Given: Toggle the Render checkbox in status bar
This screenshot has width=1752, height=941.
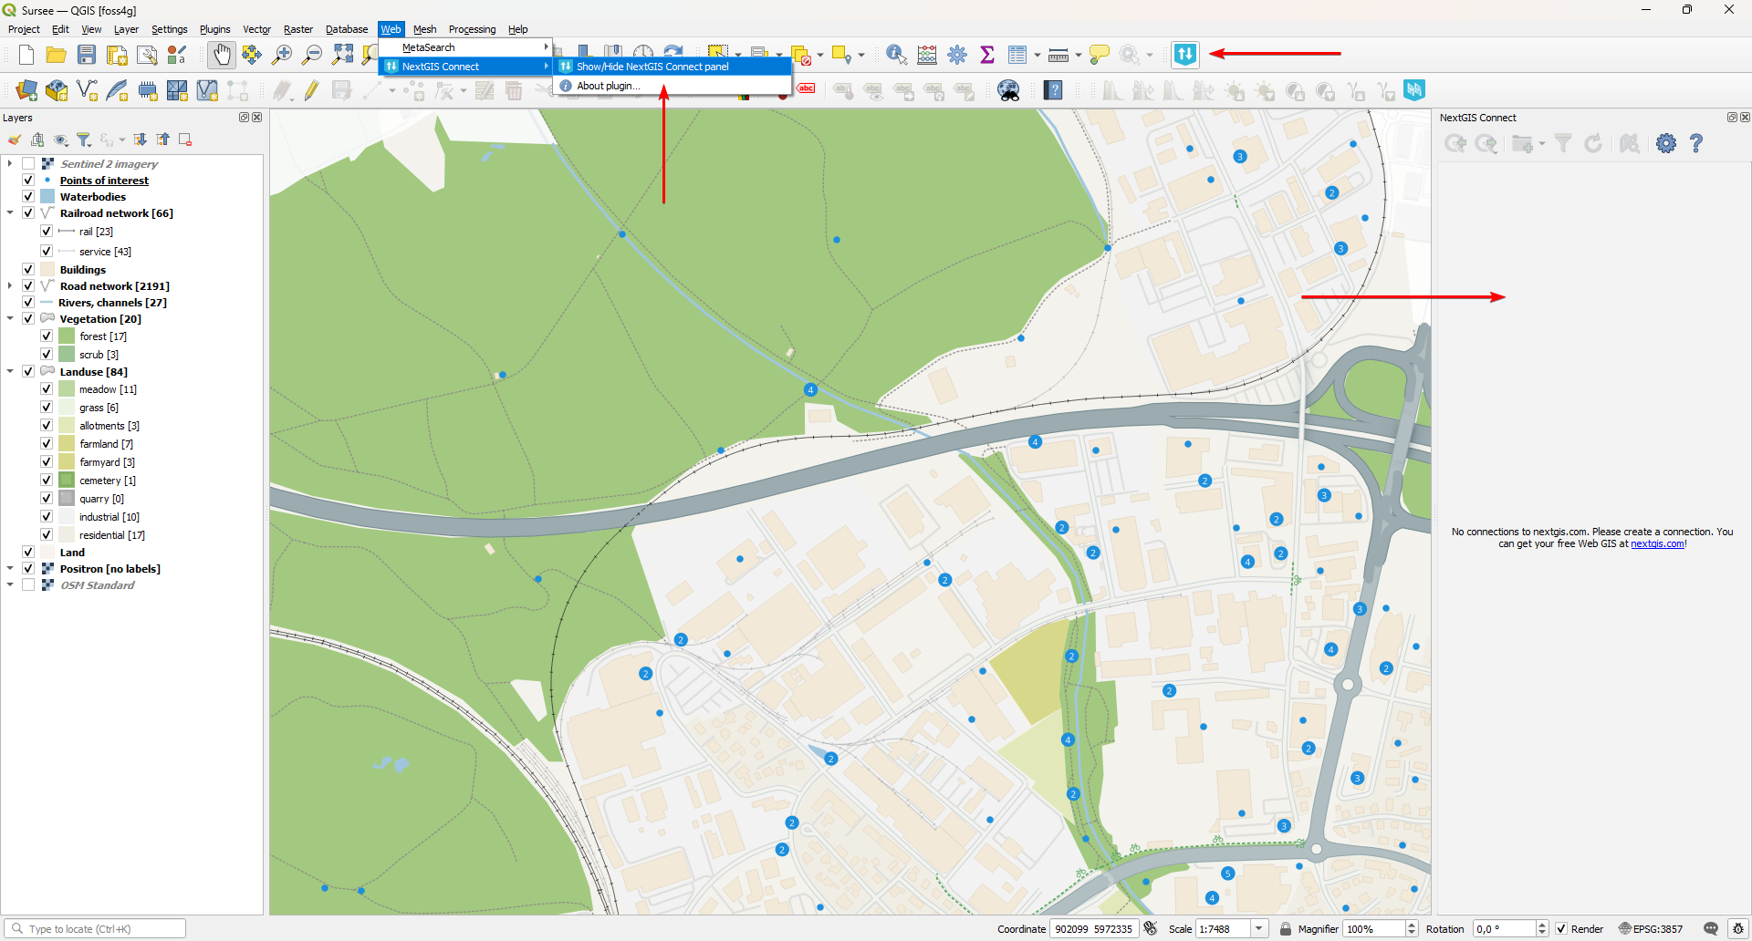Looking at the screenshot, I should (1561, 929).
